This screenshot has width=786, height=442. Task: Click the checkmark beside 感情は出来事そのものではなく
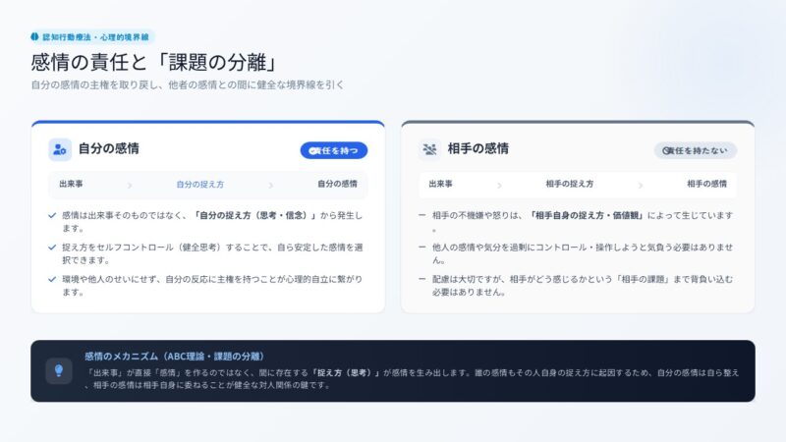point(52,215)
